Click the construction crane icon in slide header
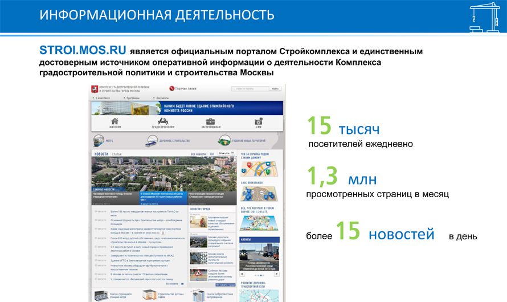 (x=485, y=17)
